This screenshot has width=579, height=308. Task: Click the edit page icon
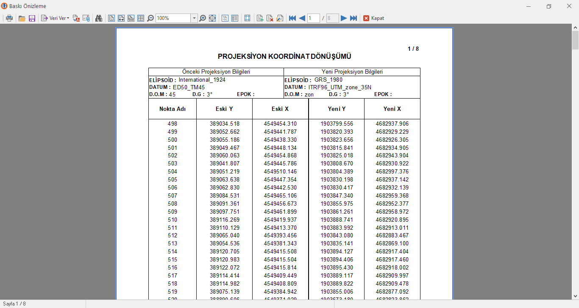pyautogui.click(x=280, y=18)
